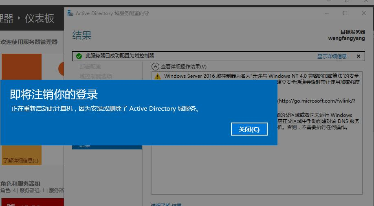
Task: Select 域控制器选项 step in wizard sidebar
Action: point(96,76)
